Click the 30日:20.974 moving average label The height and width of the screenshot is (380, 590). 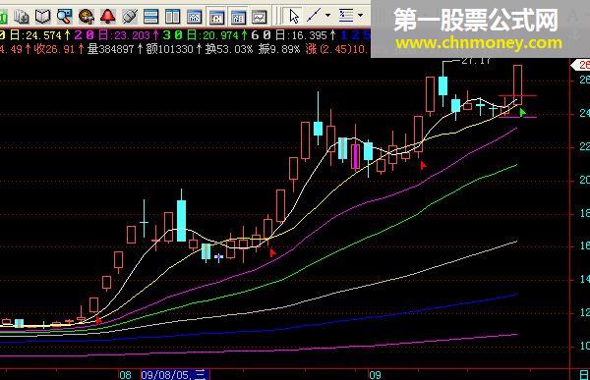pyautogui.click(x=201, y=35)
